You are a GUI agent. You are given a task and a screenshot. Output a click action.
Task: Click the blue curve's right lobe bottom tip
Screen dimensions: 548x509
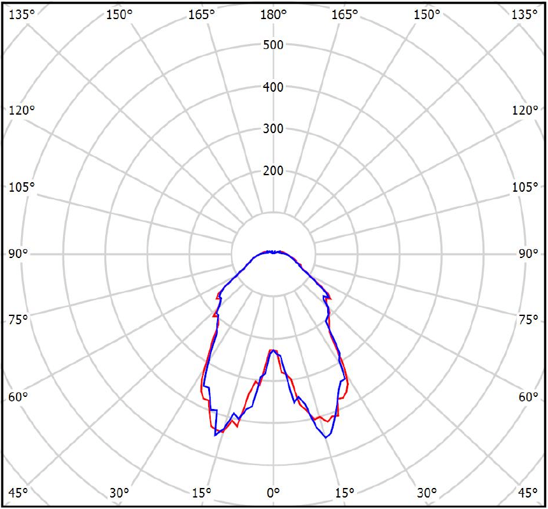[x=327, y=437]
